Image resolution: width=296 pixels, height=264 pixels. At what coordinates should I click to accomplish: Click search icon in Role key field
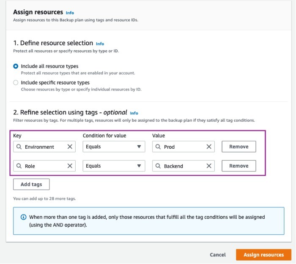click(19, 166)
